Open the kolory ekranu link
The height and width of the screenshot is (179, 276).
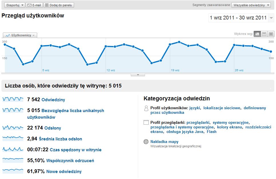[x=230, y=127]
